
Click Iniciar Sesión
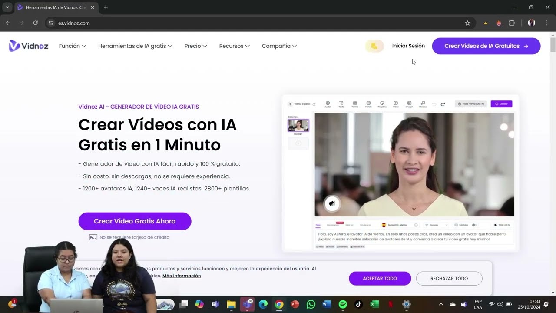coord(408,46)
